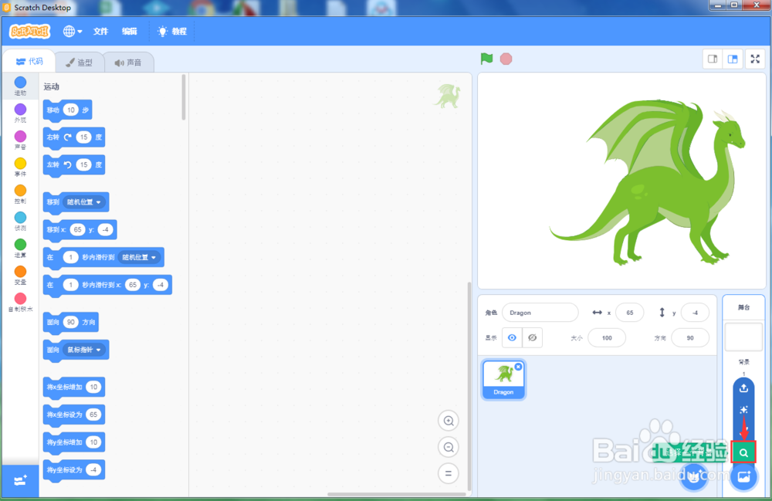Open the 编辑 menu

[130, 32]
